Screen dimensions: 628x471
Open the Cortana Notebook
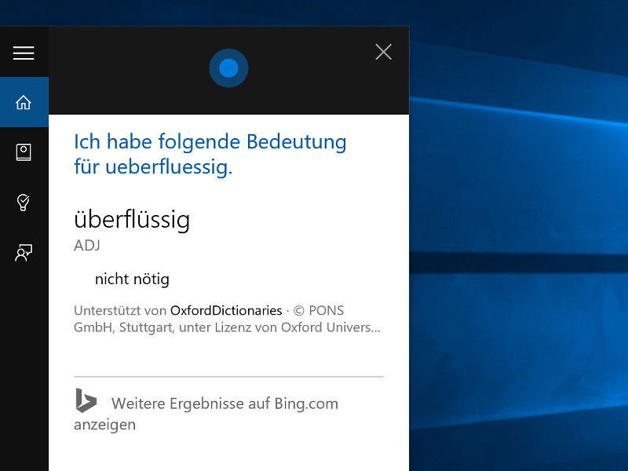[x=24, y=152]
